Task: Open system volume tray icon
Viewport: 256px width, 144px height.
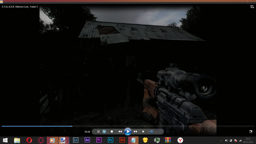Action: (x=226, y=141)
